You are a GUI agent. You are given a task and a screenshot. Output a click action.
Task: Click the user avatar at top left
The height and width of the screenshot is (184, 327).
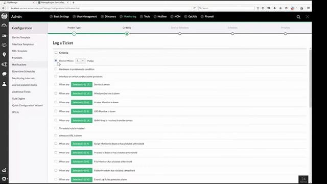click(4, 16)
